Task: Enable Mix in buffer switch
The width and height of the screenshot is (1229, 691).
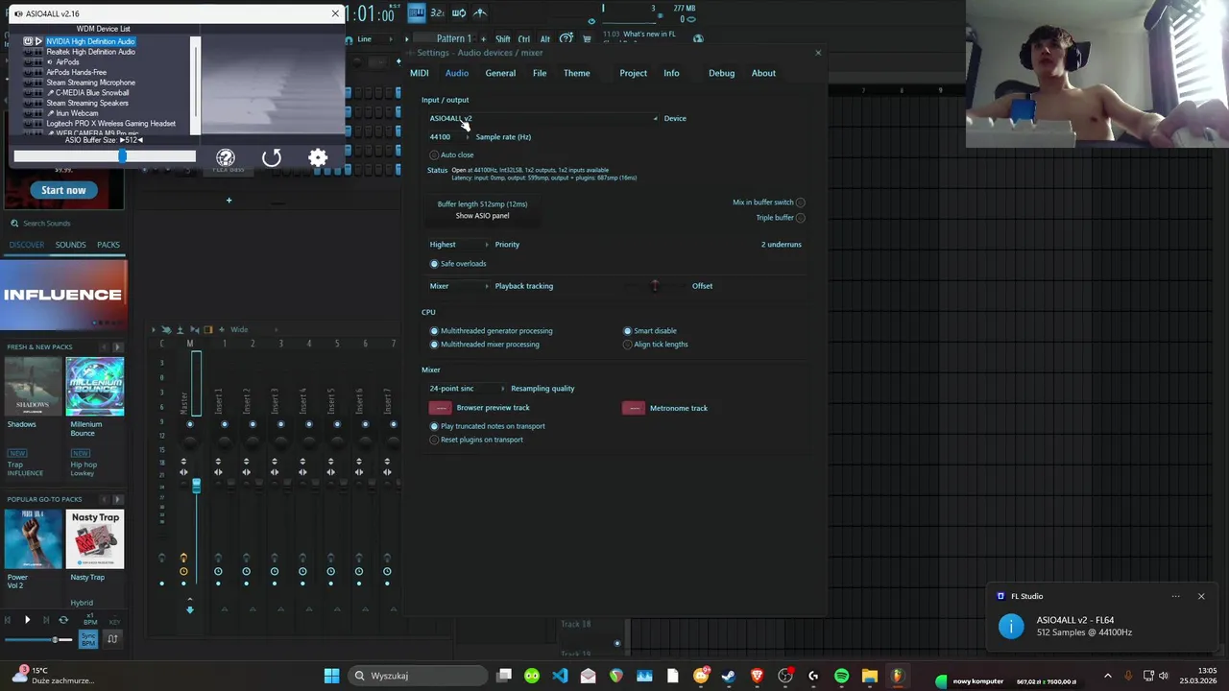Action: tap(801, 203)
